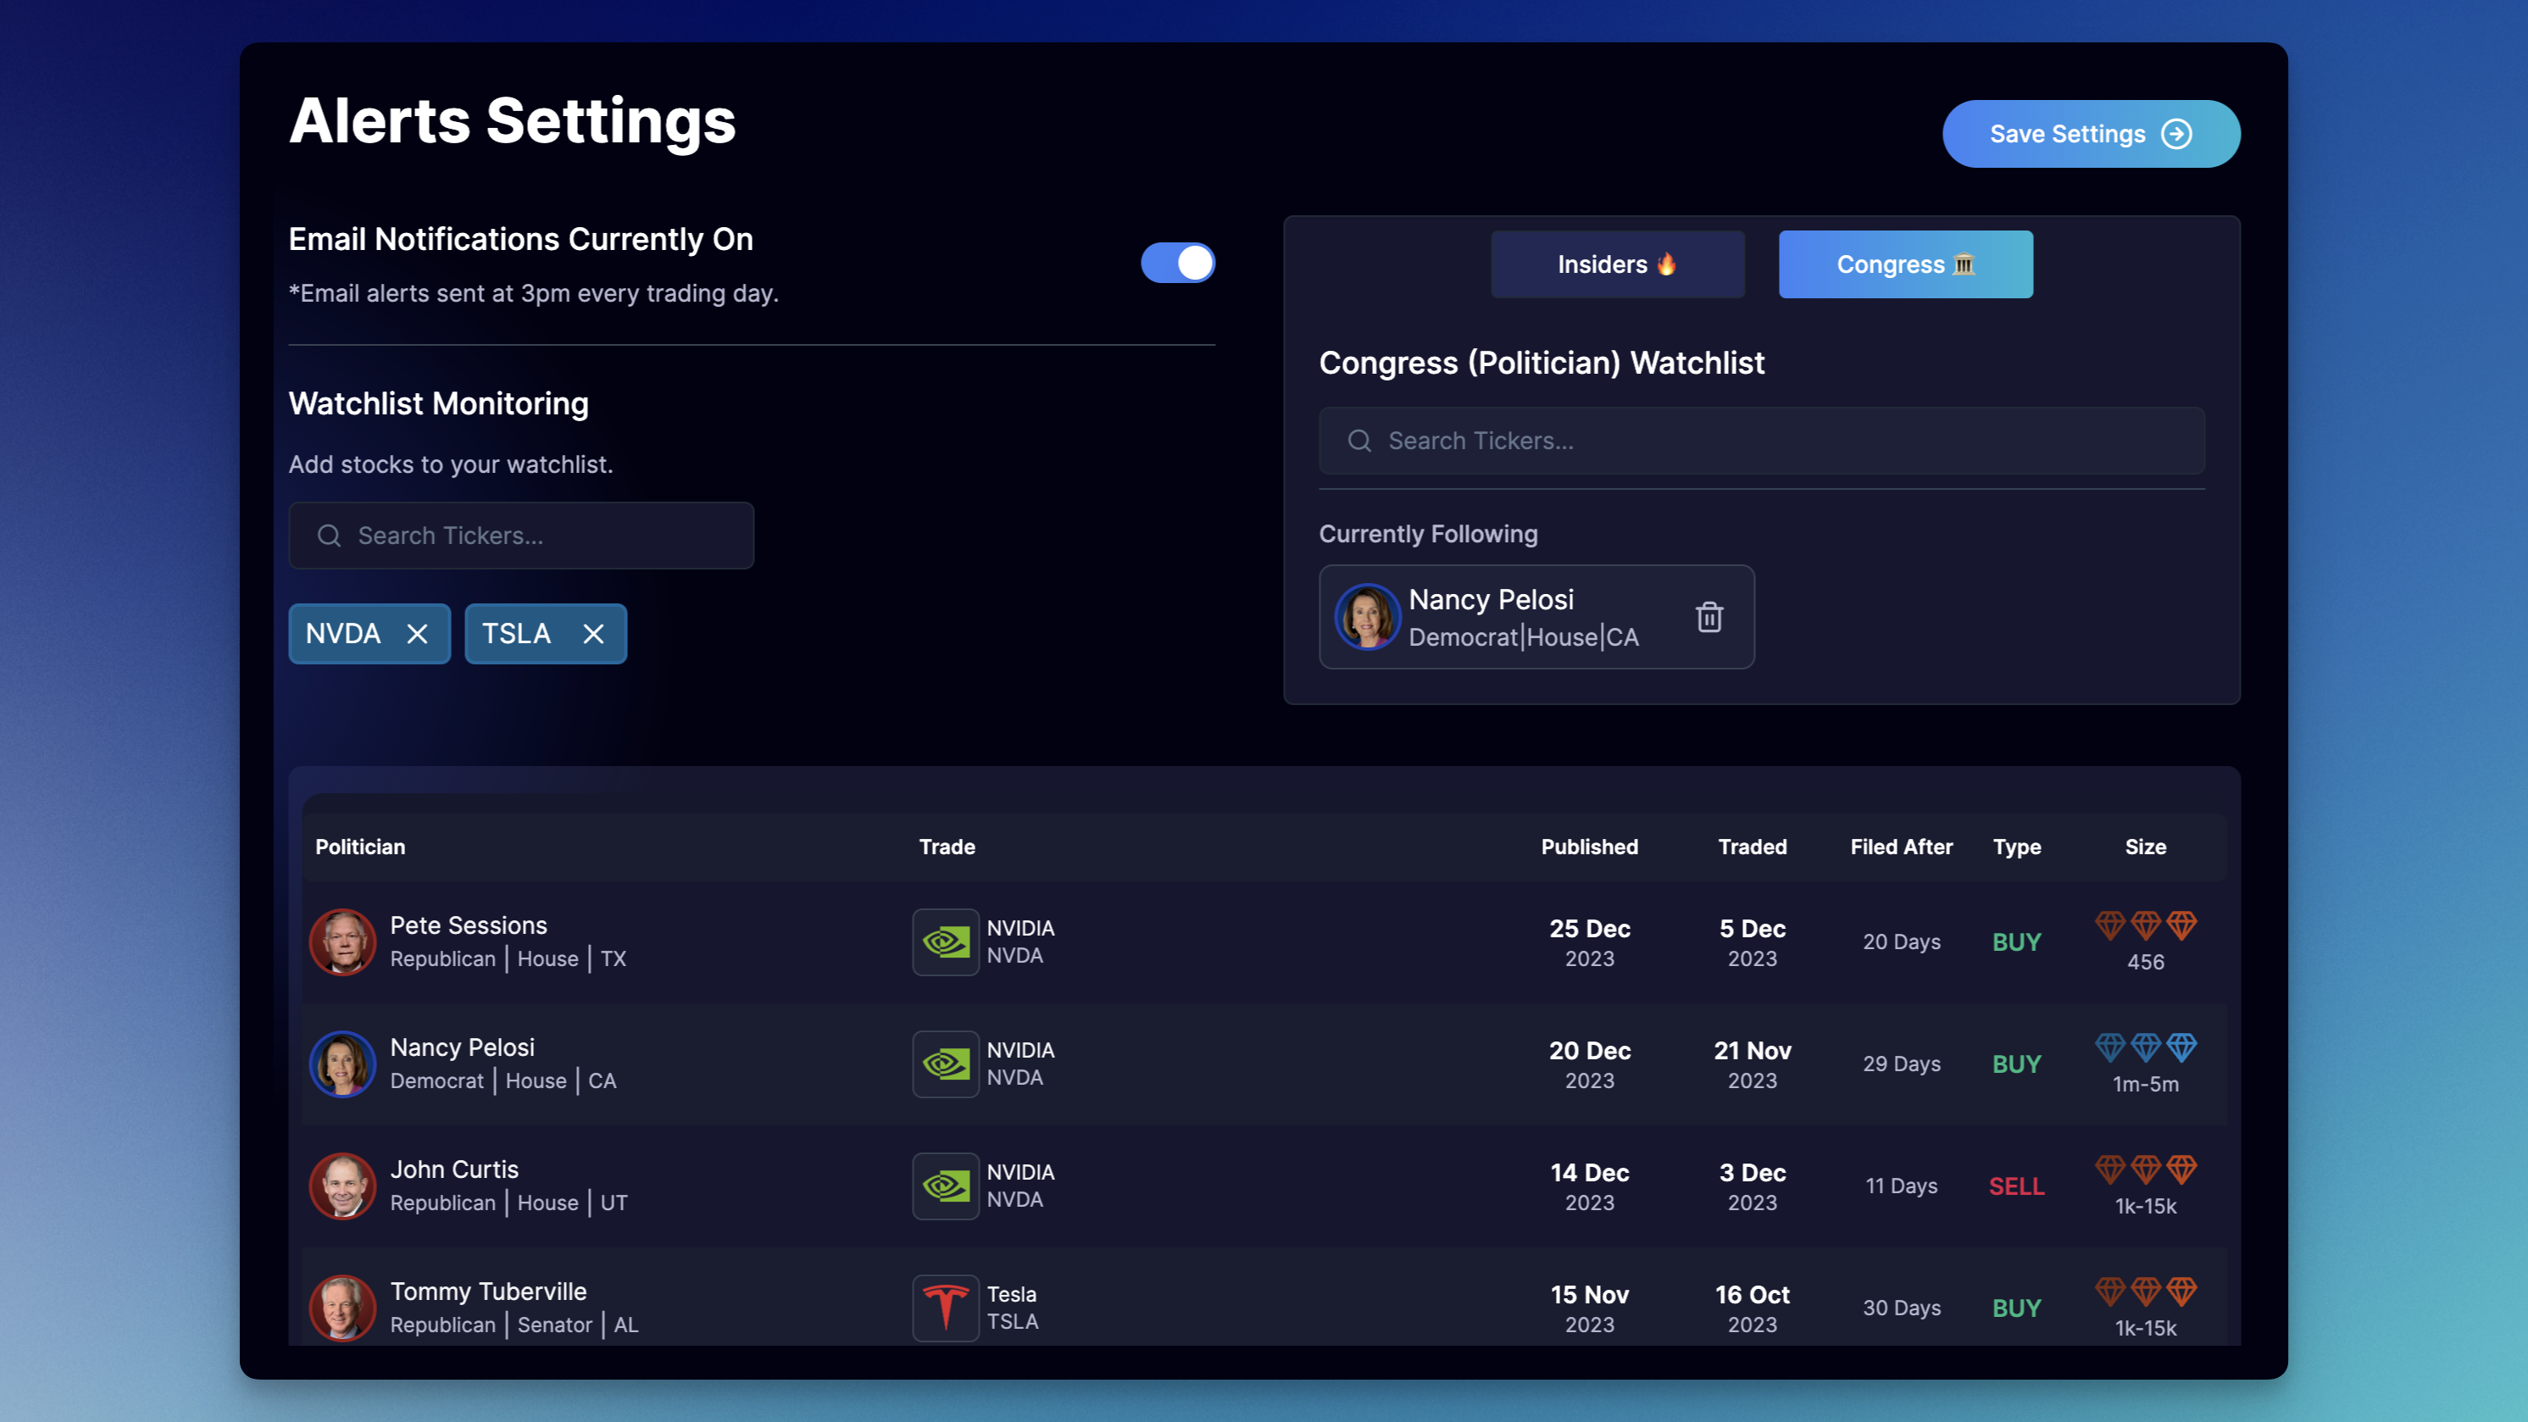This screenshot has height=1422, width=2528.
Task: Switch to the Insiders tab
Action: click(1617, 265)
